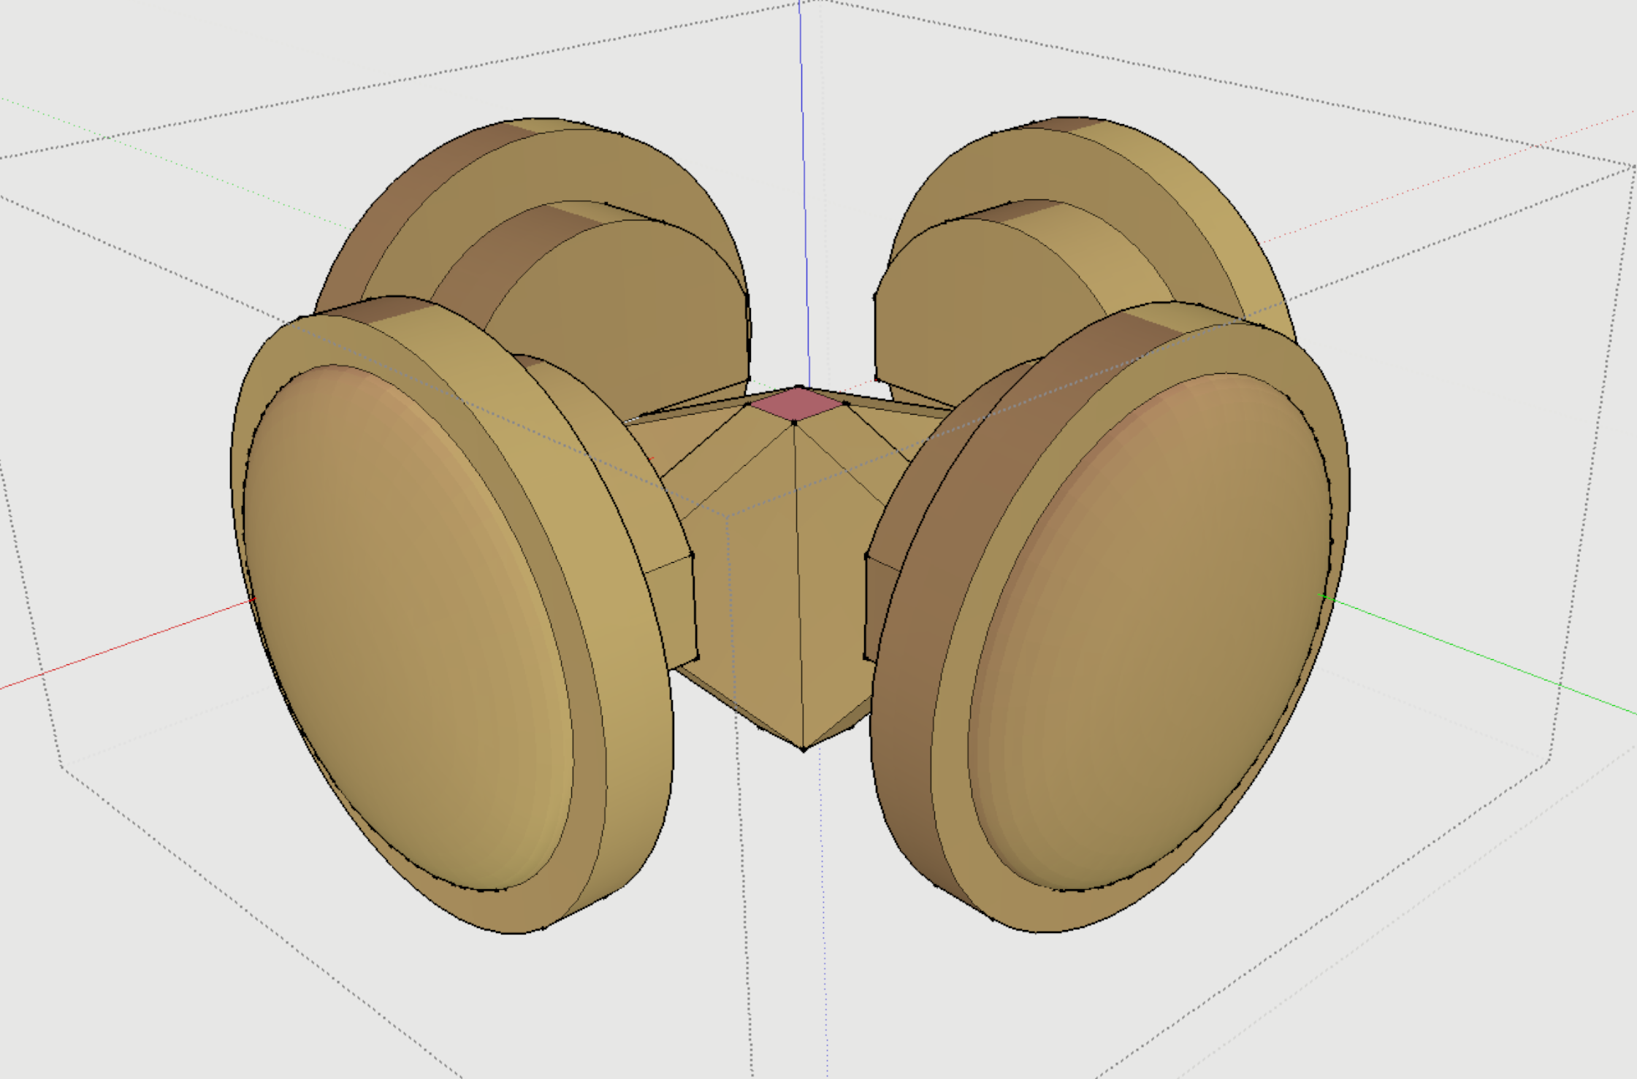The width and height of the screenshot is (1637, 1079).
Task: Select the vertical center edge of the hub
Action: (x=798, y=584)
